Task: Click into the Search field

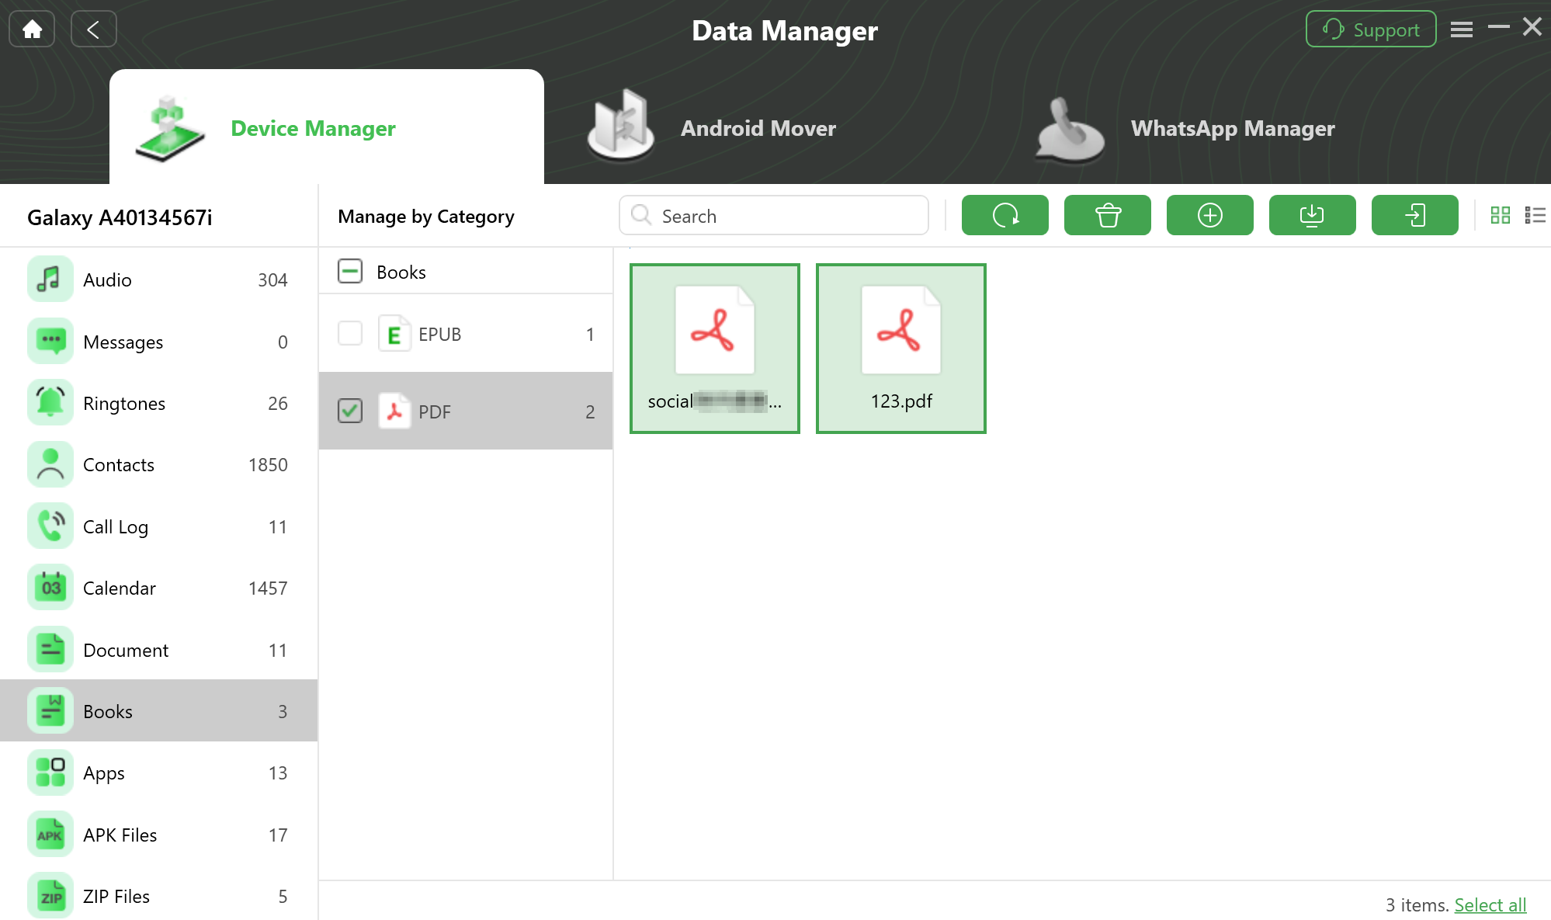Action: tap(774, 216)
